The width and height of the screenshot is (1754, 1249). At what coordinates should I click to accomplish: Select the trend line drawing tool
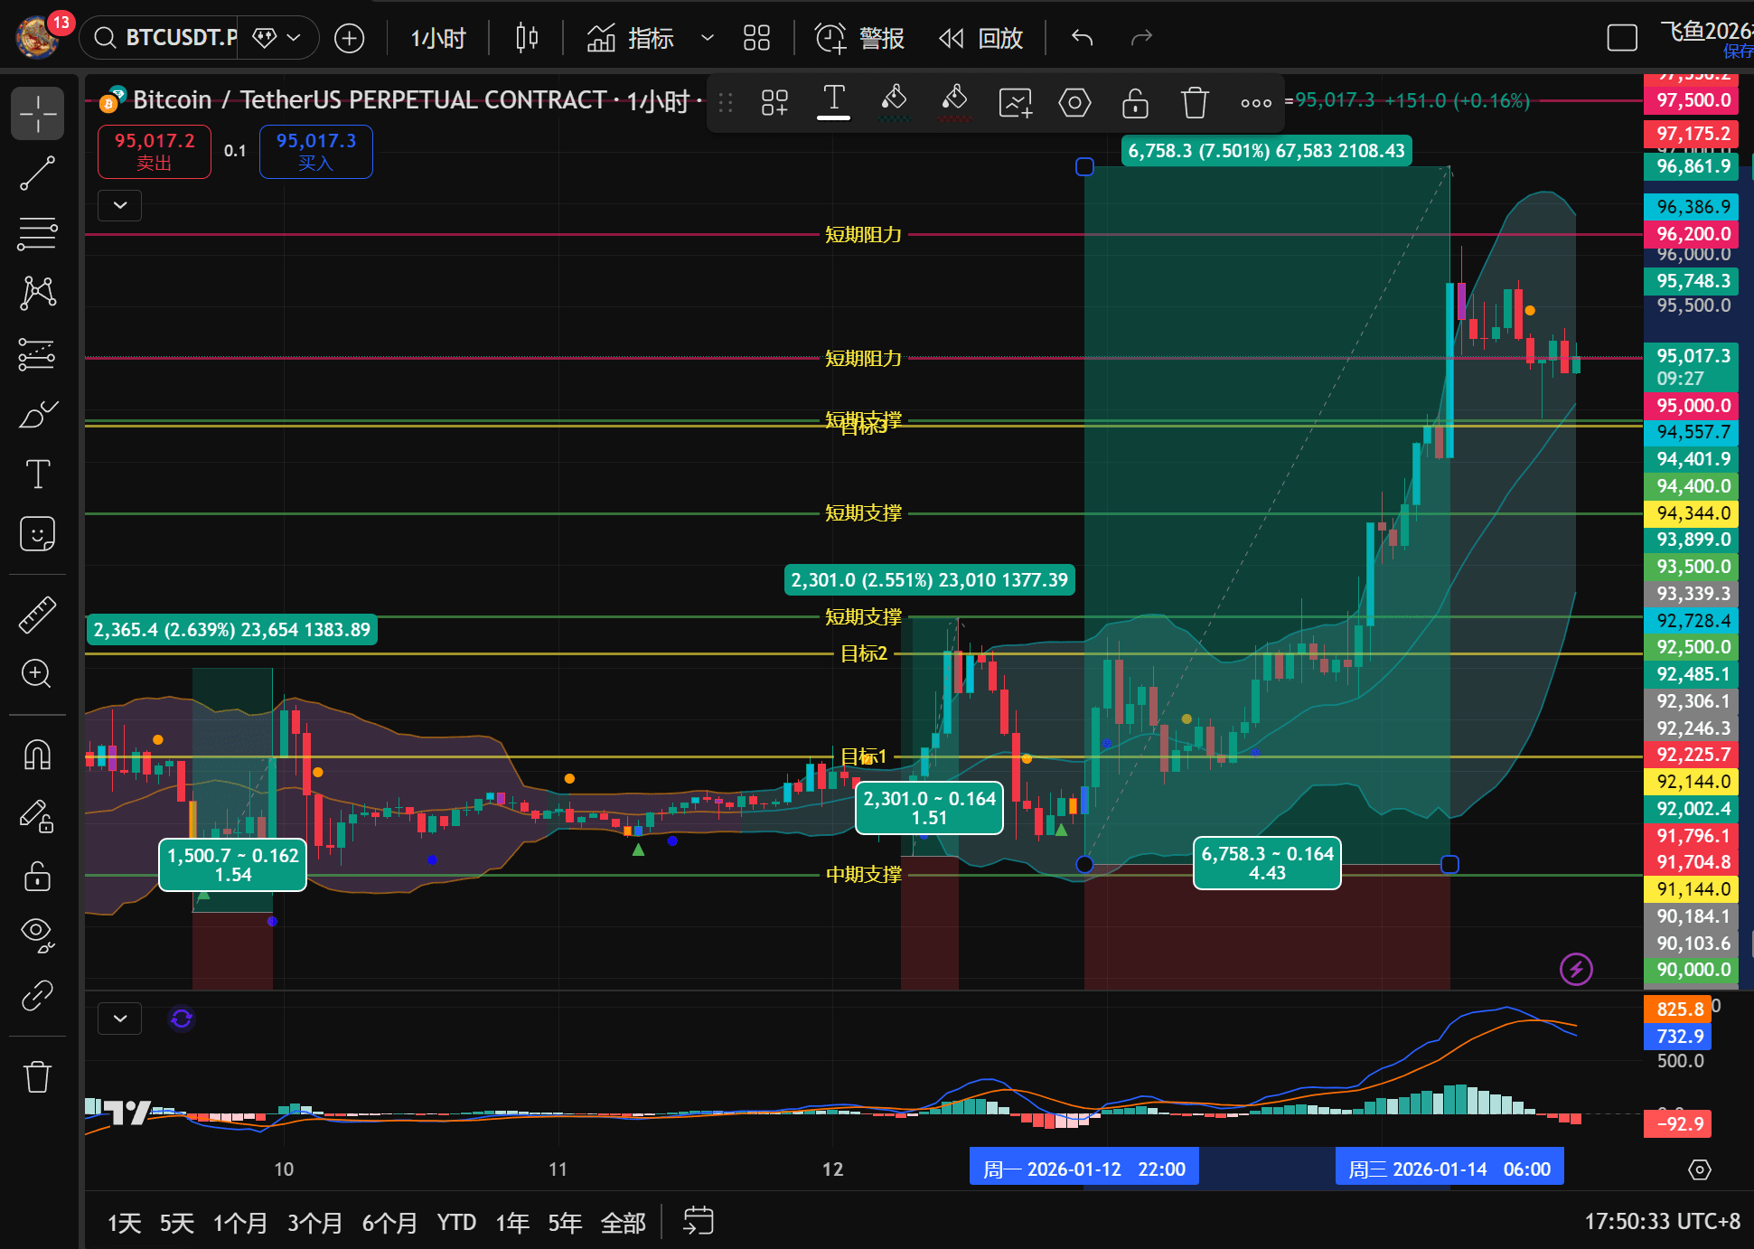[x=37, y=174]
